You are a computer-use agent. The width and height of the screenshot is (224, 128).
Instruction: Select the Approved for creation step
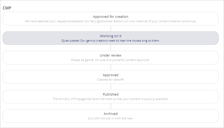(x=111, y=17)
